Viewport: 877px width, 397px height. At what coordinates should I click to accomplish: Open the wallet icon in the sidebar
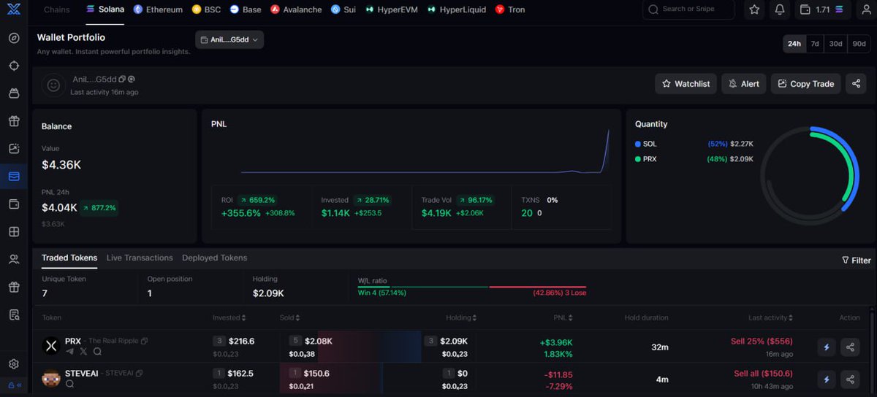14,204
